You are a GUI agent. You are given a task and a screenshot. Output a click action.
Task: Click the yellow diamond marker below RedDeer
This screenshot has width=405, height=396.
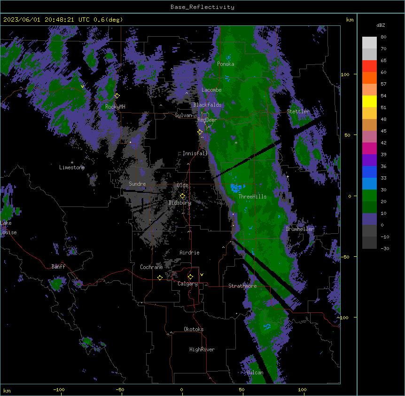[x=200, y=132]
